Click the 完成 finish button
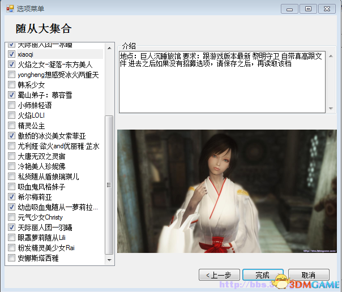The width and height of the screenshot is (342, 292). click(x=263, y=275)
